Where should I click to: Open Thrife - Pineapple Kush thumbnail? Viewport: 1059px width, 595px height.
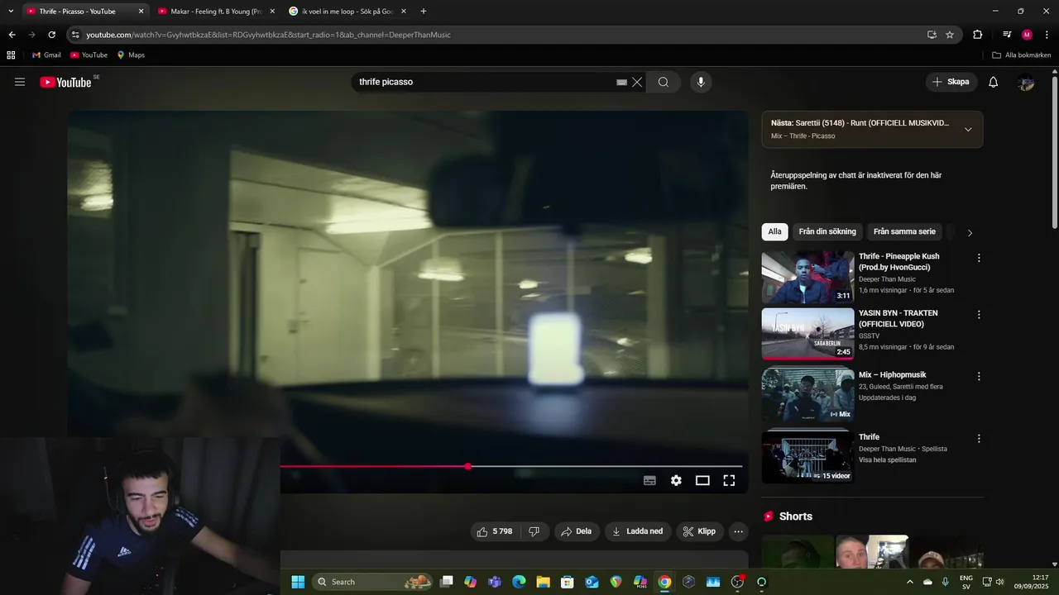pos(807,278)
